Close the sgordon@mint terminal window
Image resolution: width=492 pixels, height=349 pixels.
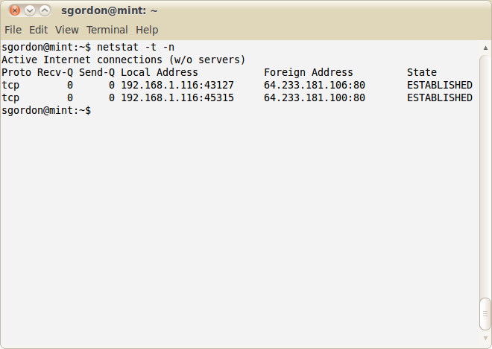[x=14, y=10]
